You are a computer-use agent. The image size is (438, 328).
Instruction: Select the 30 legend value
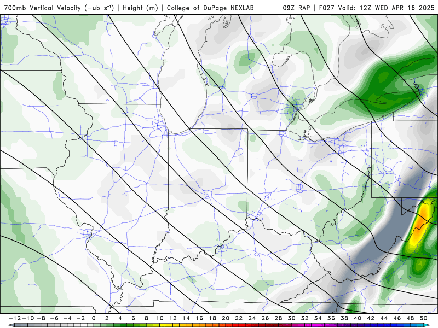pyautogui.click(x=291, y=318)
